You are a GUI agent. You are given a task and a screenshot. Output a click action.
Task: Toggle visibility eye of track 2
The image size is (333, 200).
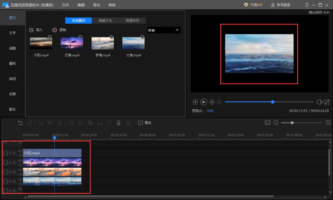tap(20, 161)
